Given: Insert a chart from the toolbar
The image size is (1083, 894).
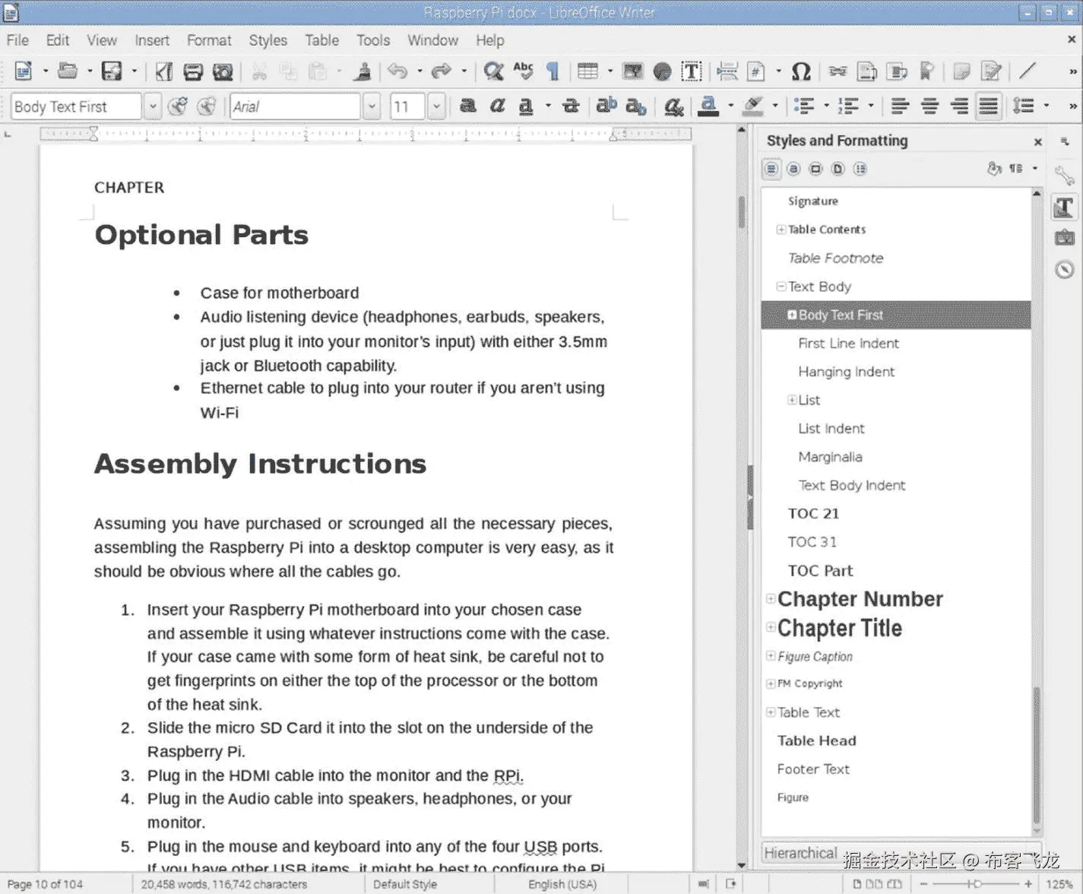Looking at the screenshot, I should tap(663, 71).
